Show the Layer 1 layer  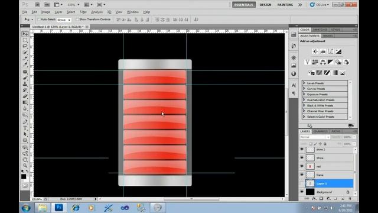[x=302, y=183]
